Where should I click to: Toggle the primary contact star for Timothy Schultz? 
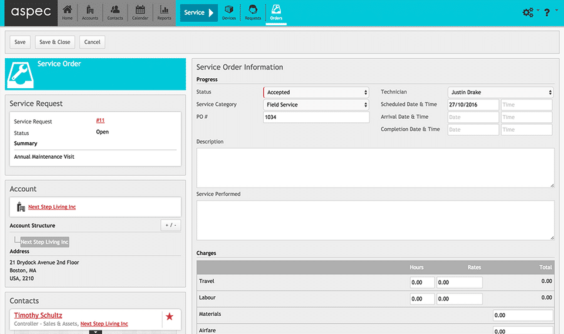(169, 316)
